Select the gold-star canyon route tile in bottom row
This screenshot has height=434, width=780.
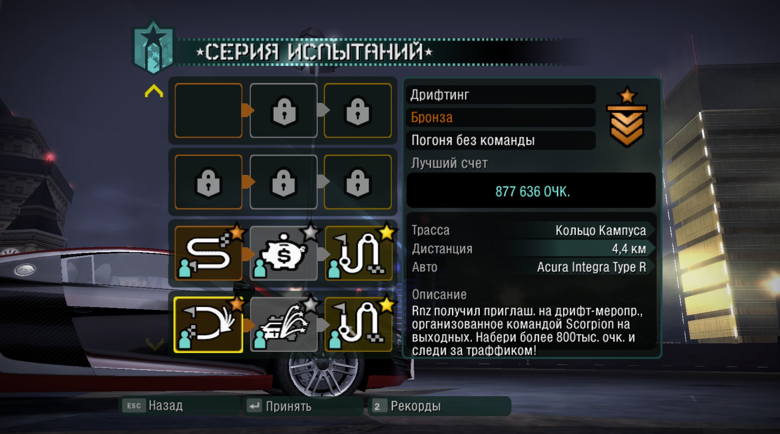358,325
